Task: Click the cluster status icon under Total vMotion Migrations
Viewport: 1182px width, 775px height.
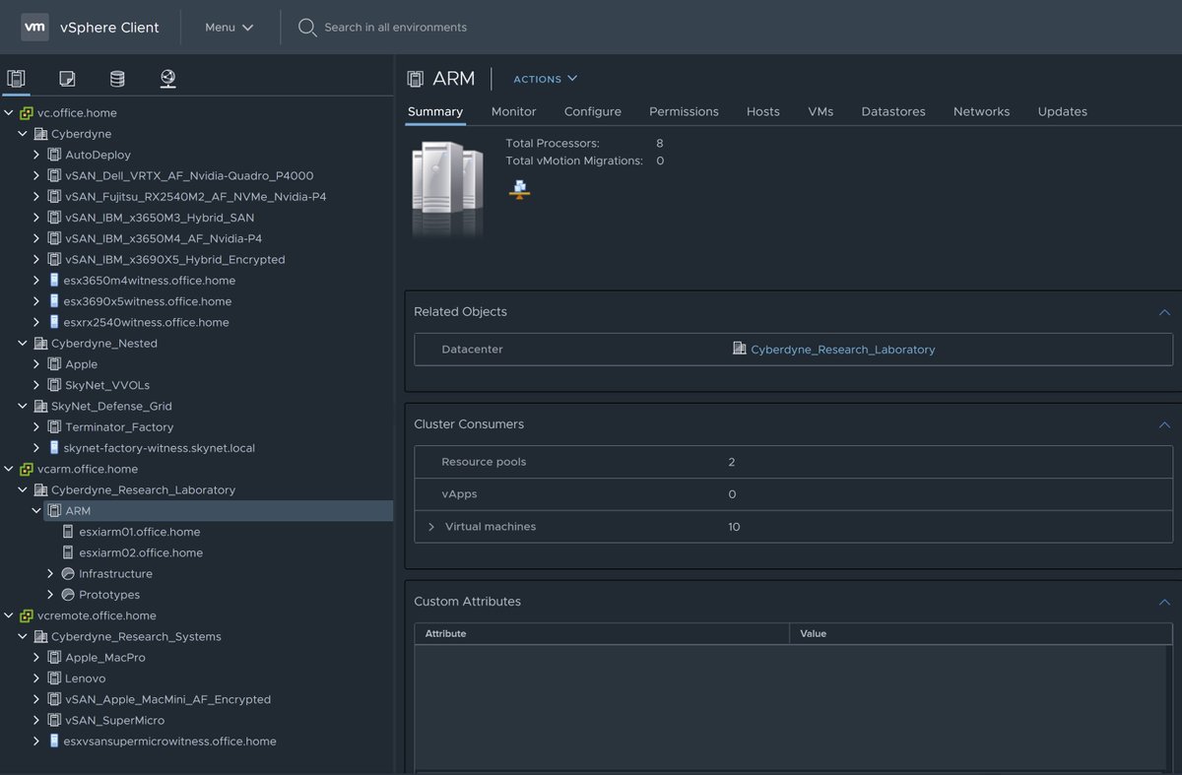Action: point(519,189)
